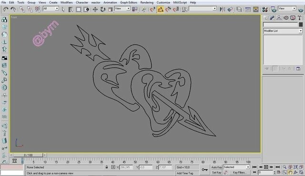Image resolution: width=305 pixels, height=176 pixels.
Task: Open the Hierarchy panel tab icon
Action: point(279,18)
